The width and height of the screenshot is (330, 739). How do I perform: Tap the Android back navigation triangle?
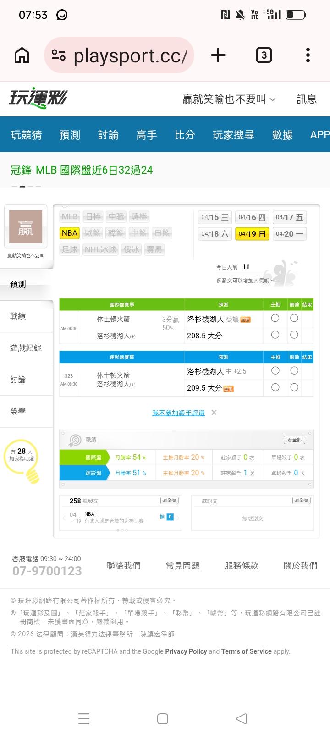(242, 718)
